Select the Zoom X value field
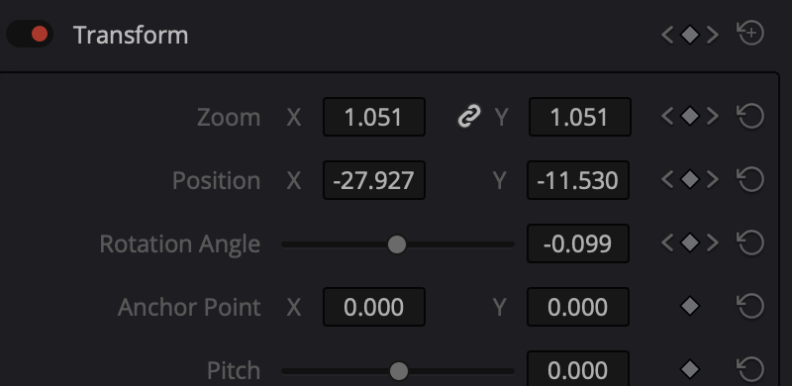 [x=374, y=117]
